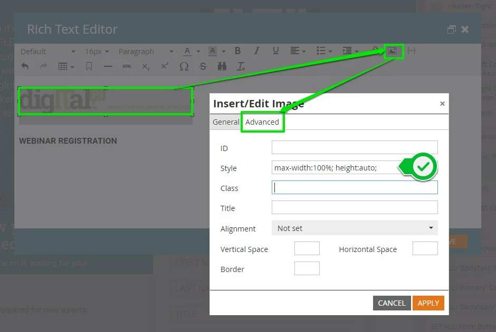Screen dimensions: 496x332
Task: Clear formatting with the Tx icon
Action: (241, 66)
